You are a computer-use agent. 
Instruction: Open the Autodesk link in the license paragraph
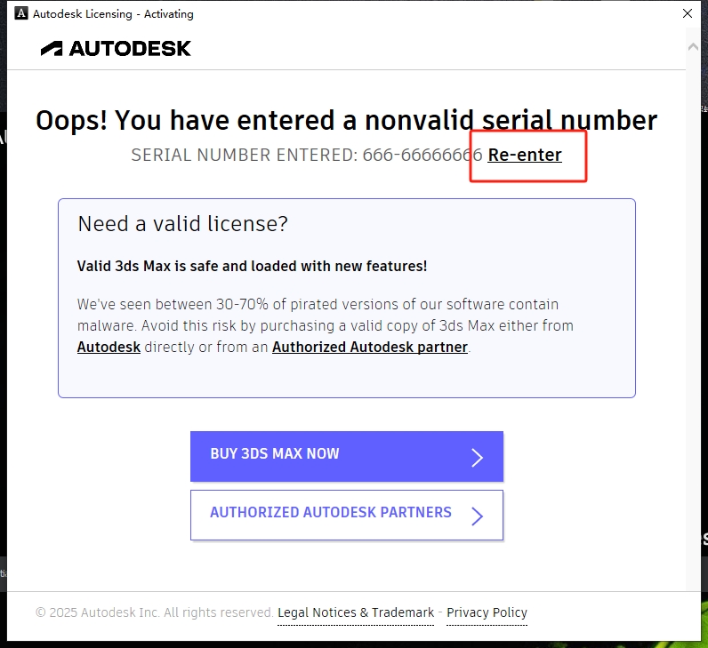tap(109, 348)
